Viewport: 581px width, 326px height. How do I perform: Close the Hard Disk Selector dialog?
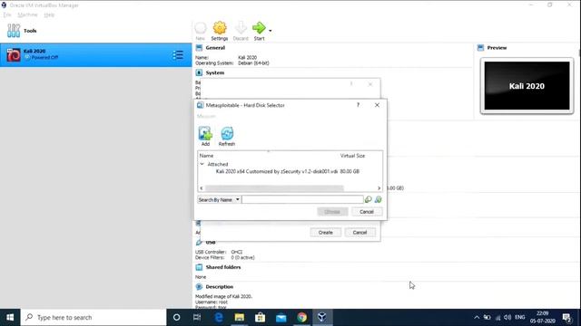coord(377,105)
